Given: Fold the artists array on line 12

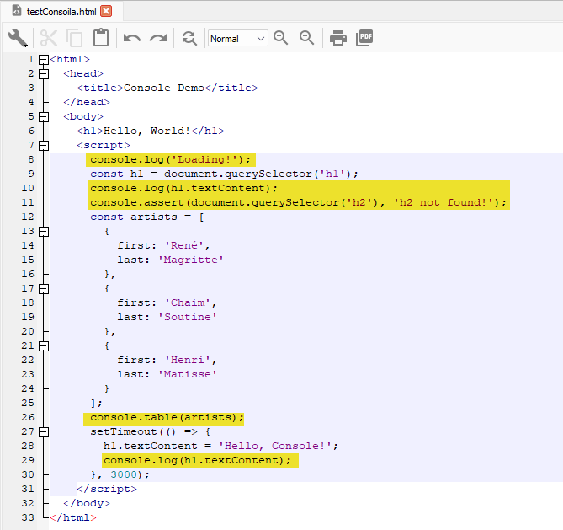Looking at the screenshot, I should pos(44,217).
